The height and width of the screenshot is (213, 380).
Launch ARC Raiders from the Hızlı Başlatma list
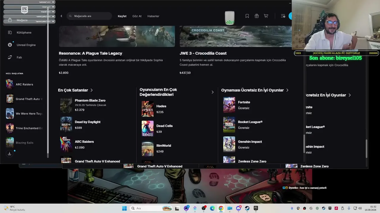coord(25,84)
